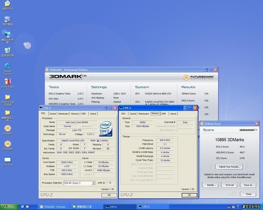Click the CAS# Latency value 4.0 clocks

tap(165, 148)
